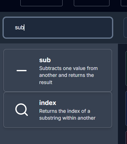127x144 pixels.
Task: Click the bold "index" result title
Action: pos(48,103)
